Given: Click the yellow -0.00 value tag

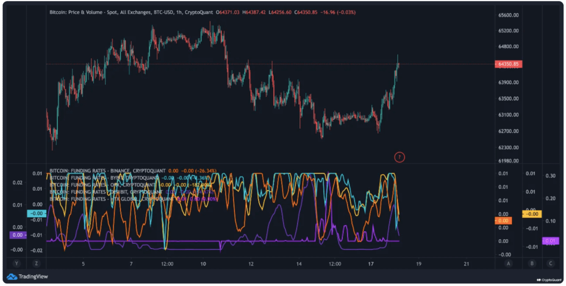Looking at the screenshot, I should point(532,214).
